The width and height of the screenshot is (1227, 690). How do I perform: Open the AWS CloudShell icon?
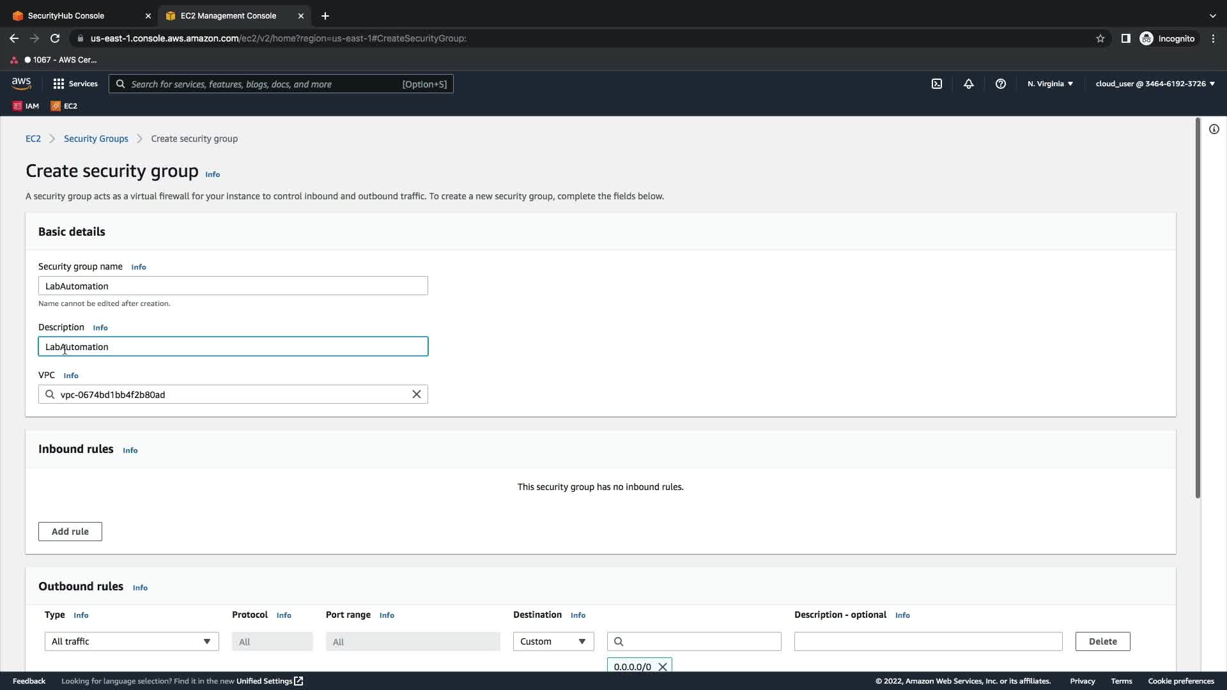point(937,84)
